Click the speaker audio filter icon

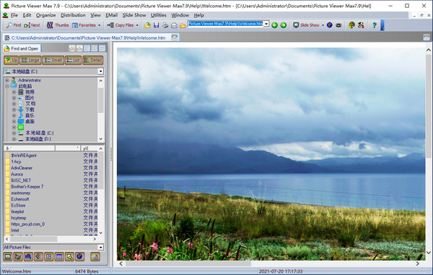click(x=38, y=257)
